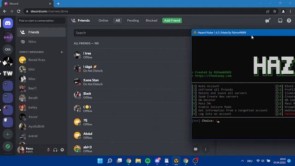Show hidden tray icons chevron

[242, 161]
